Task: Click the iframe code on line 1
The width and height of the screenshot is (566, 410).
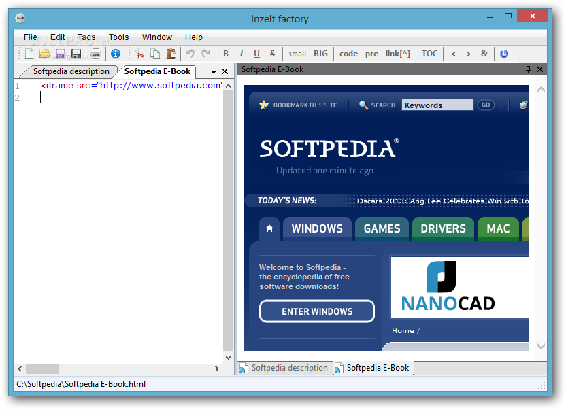Action: 131,85
